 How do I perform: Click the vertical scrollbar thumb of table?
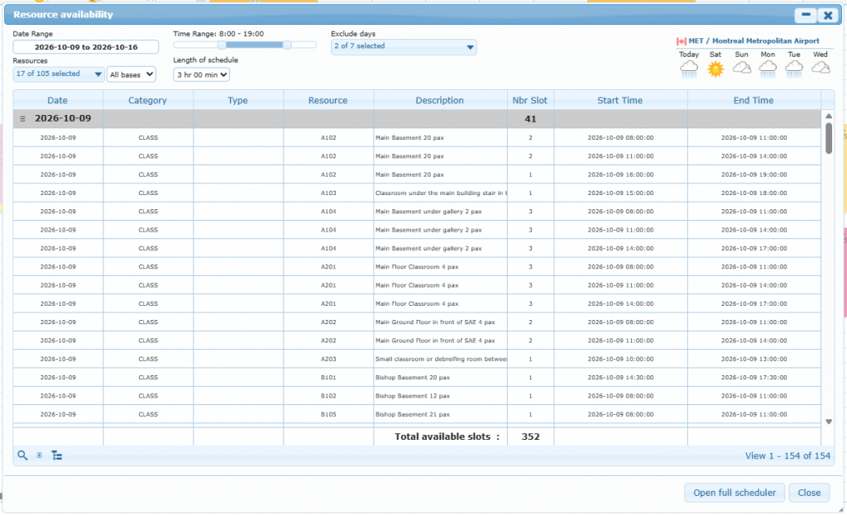(x=829, y=138)
